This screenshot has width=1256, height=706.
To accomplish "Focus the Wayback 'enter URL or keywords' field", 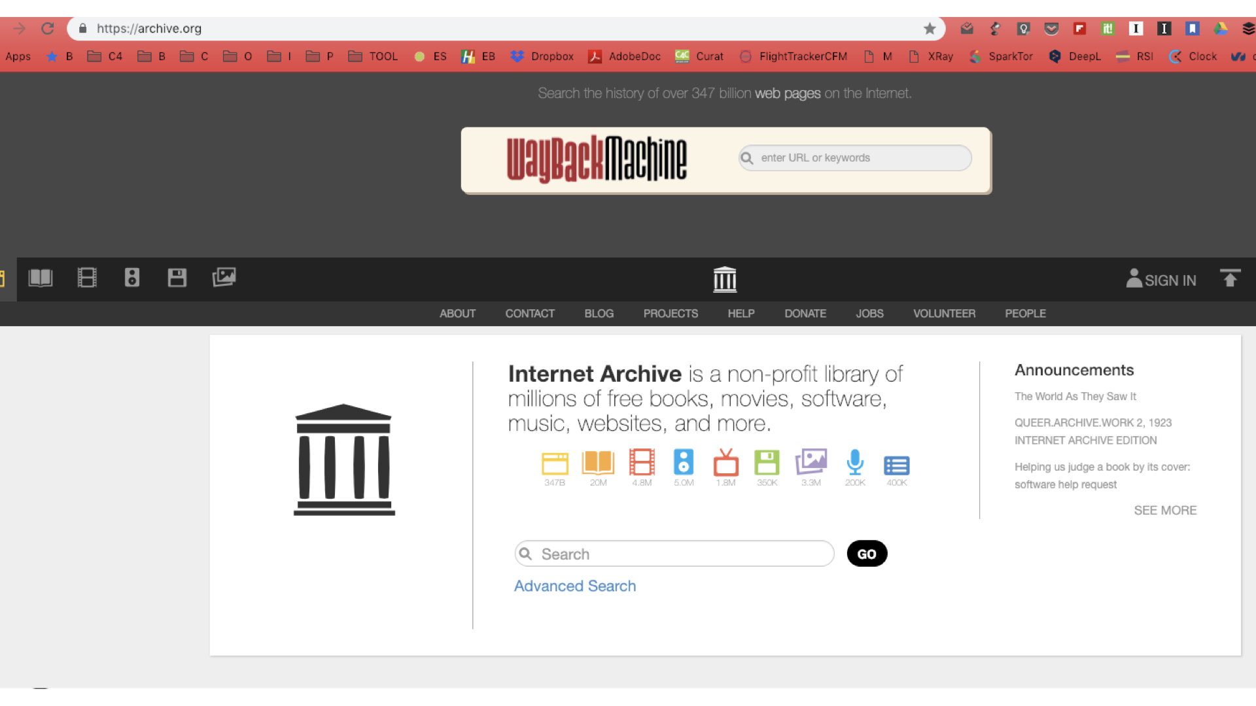I will point(855,158).
